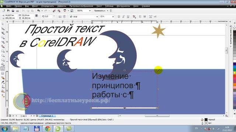
Task: Select the Basic Shapes tool in toolbox
Action: 3,65
